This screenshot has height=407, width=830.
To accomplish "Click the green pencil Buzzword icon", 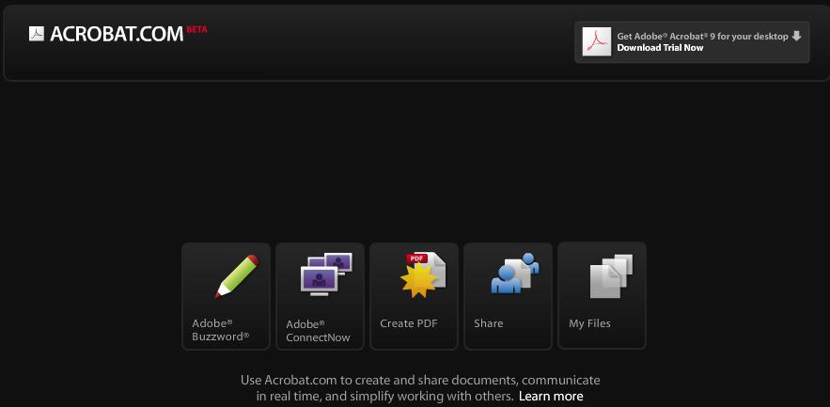I will point(237,275).
